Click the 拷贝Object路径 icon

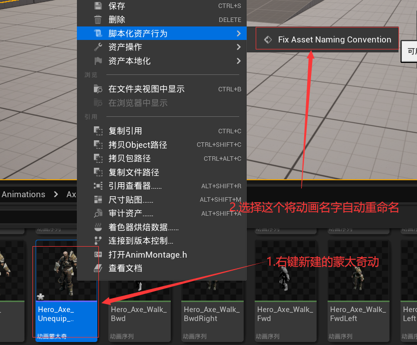98,145
